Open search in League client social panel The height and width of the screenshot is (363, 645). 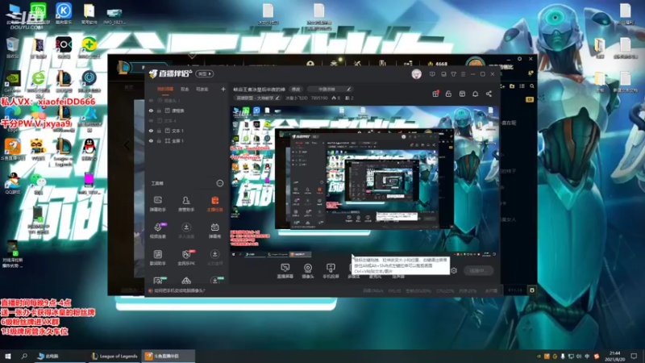coord(532,86)
